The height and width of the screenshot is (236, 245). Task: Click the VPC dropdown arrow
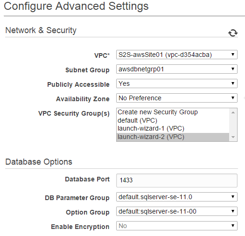pos(233,55)
